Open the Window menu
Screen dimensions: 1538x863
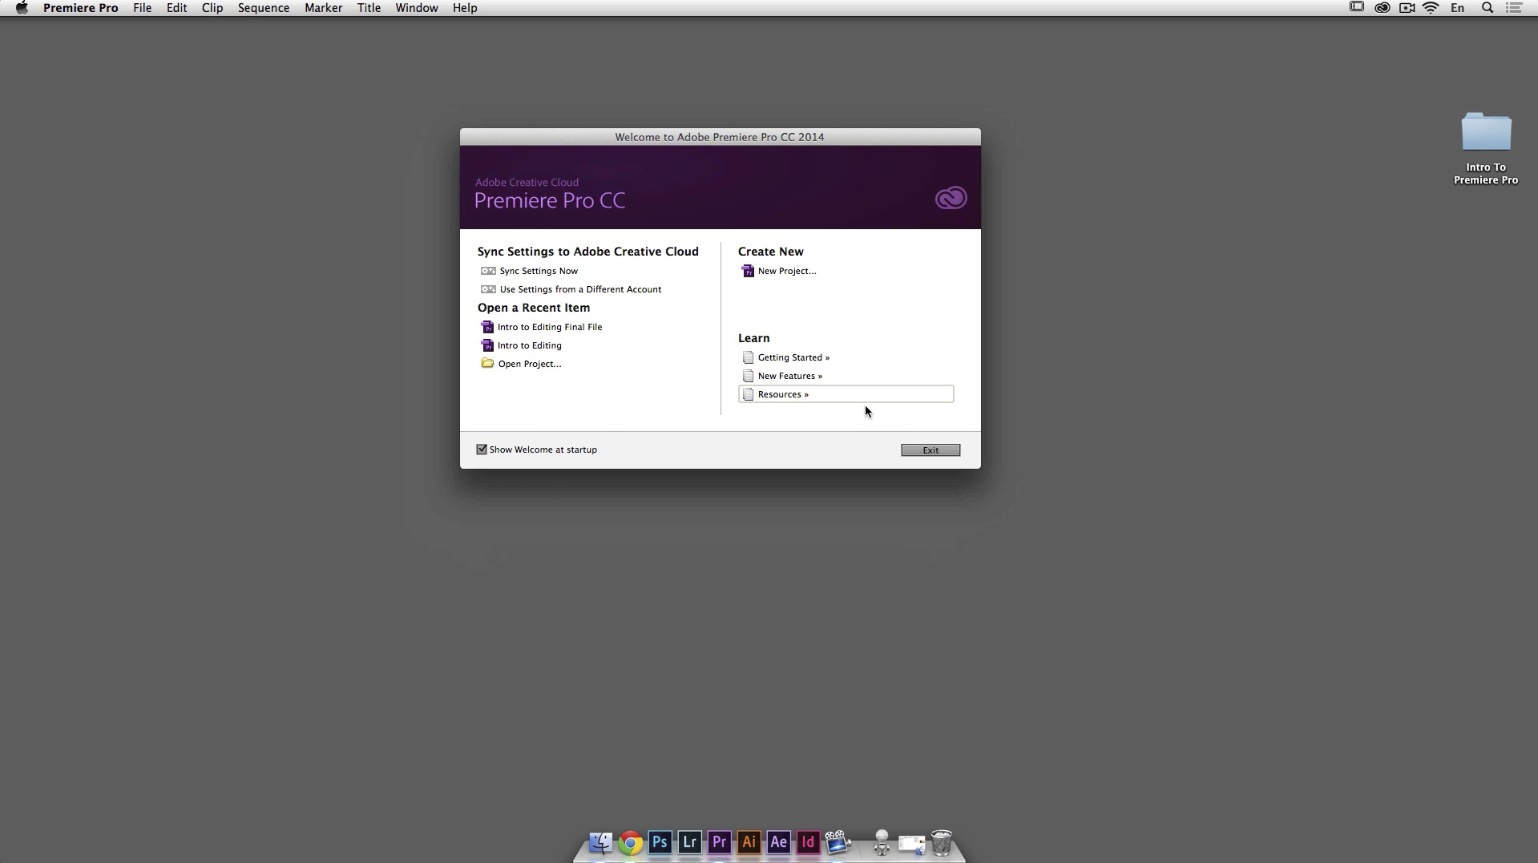point(417,8)
